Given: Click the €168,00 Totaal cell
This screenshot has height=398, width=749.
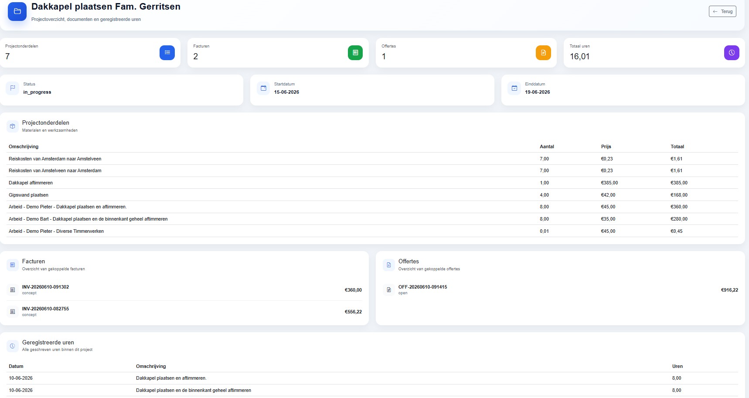Looking at the screenshot, I should coord(679,195).
